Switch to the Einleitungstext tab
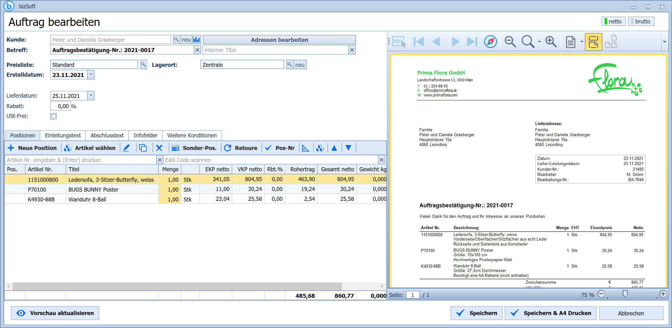 63,136
